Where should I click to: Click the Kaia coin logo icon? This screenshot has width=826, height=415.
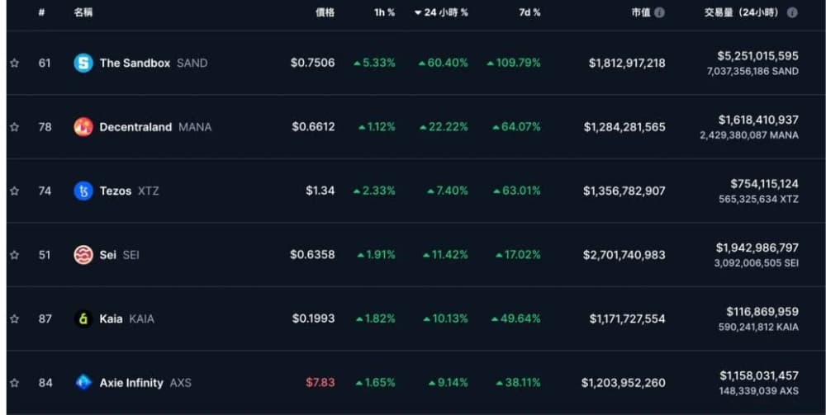[x=83, y=318]
